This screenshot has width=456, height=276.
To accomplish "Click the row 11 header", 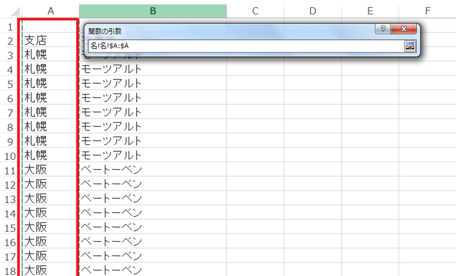I will [9, 170].
